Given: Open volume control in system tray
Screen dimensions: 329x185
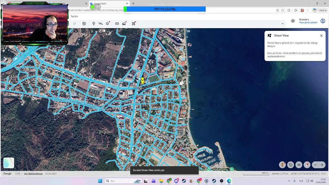Looking at the screenshot, I should (312, 181).
